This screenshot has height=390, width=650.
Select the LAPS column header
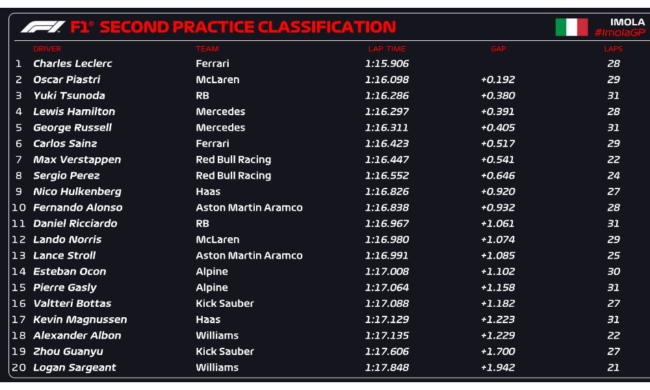point(613,49)
